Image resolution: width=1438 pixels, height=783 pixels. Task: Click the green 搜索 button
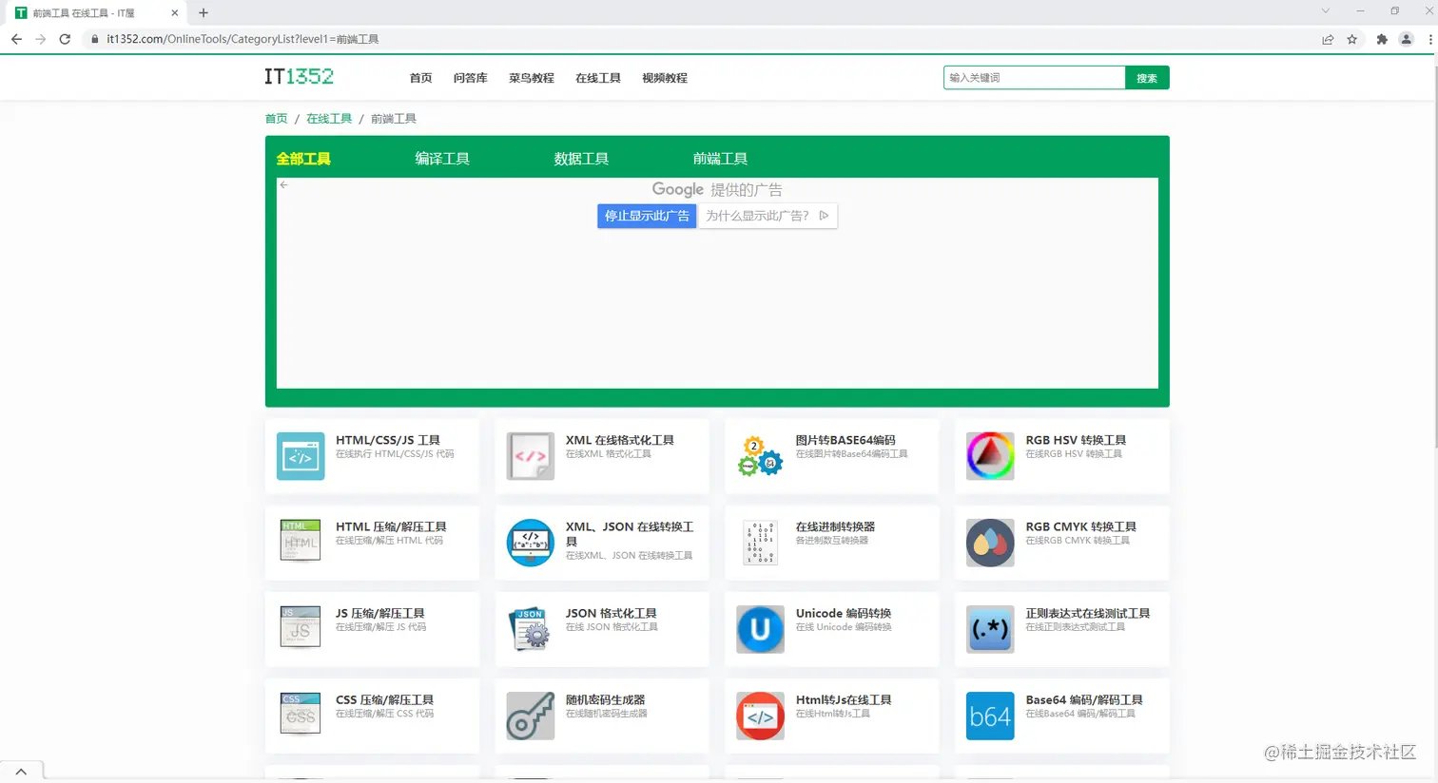(x=1147, y=78)
